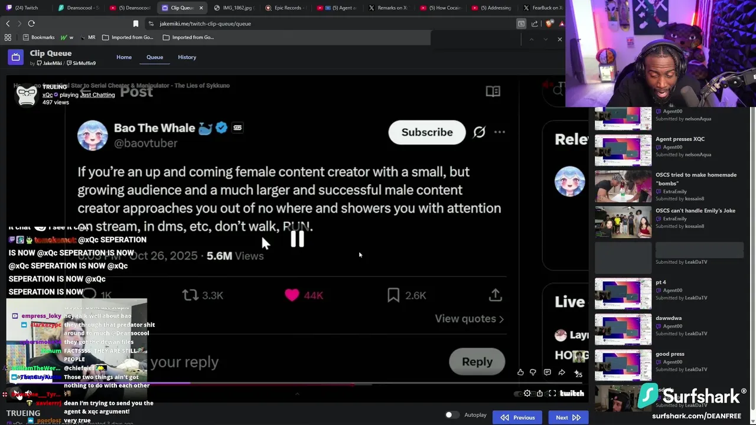Click the Just Chatting category link
The width and height of the screenshot is (756, 425).
[x=97, y=94]
